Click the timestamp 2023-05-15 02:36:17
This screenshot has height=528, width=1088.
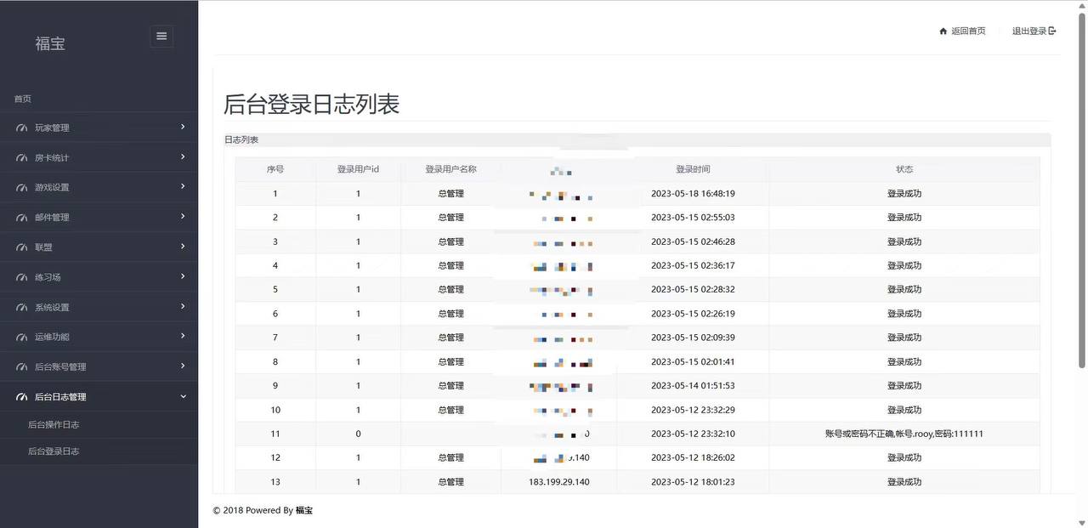693,265
